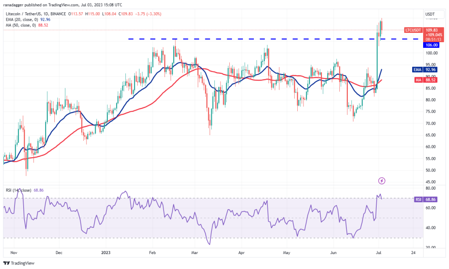Toggle visibility of the EMA (20, close) indicator

coord(22,19)
